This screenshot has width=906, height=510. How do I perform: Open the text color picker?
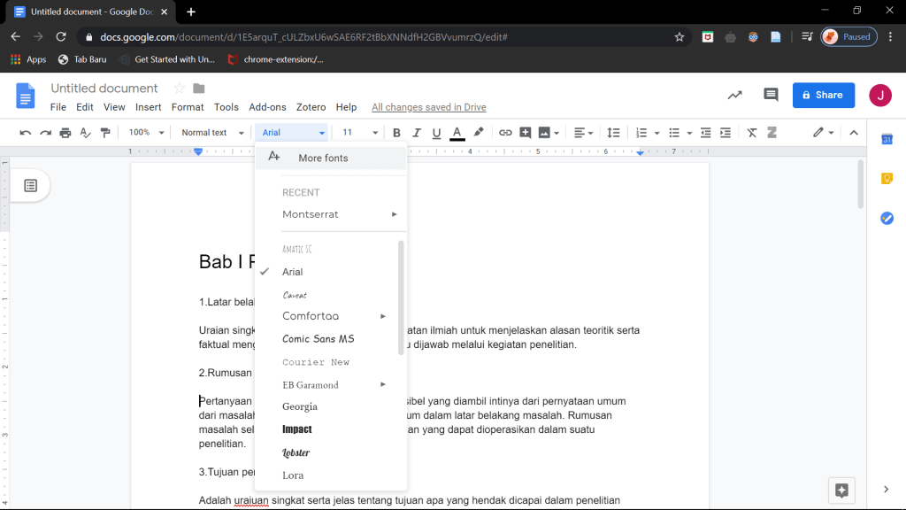point(457,133)
